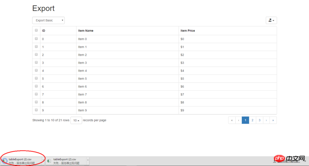
Task: Select pagination page 1
Action: pos(245,120)
